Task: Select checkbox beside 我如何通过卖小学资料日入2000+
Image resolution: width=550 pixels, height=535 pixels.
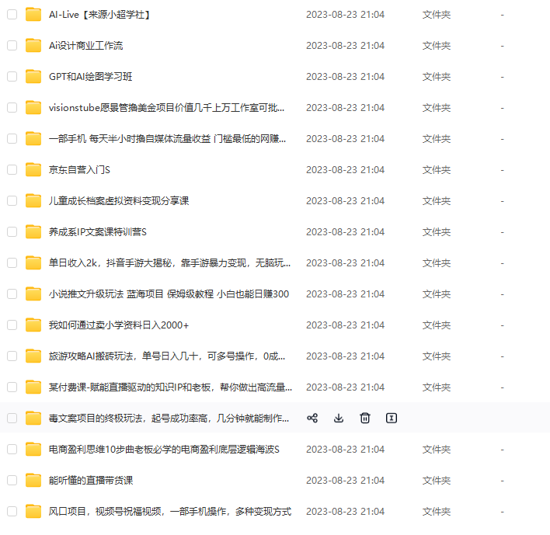Action: 12,325
